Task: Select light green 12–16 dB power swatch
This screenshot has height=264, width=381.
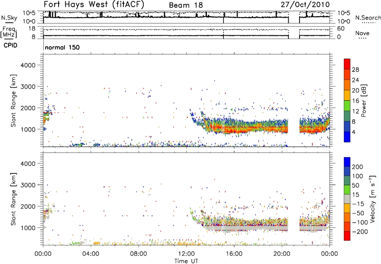Action: click(347, 106)
